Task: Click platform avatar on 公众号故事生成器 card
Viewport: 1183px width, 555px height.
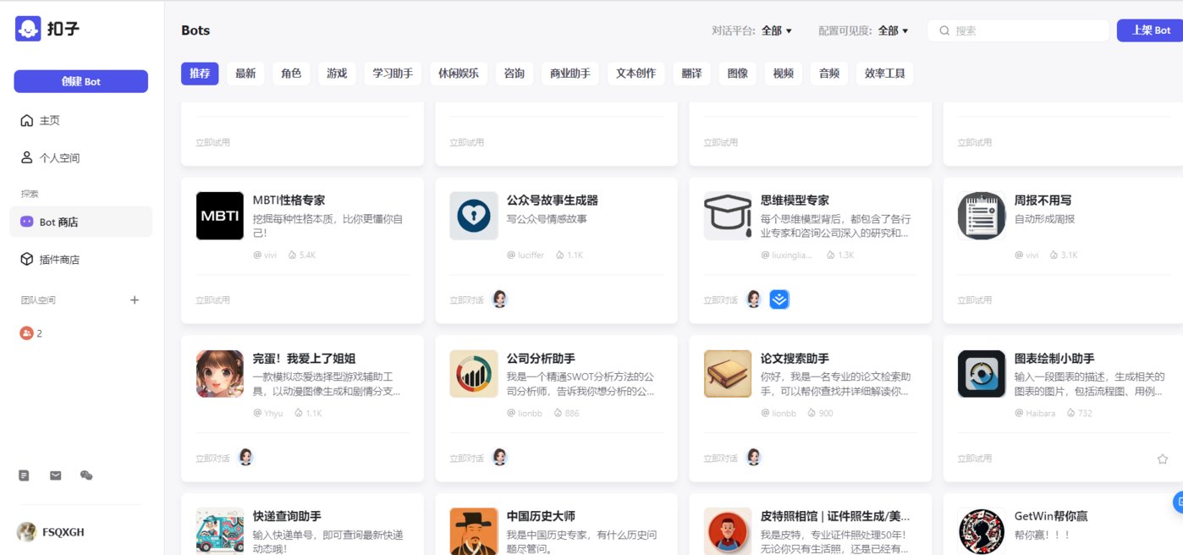Action: pos(500,299)
